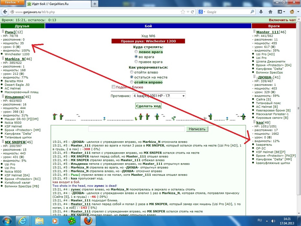
Task: Show hidden tray icons arrow
Action: (x=267, y=221)
